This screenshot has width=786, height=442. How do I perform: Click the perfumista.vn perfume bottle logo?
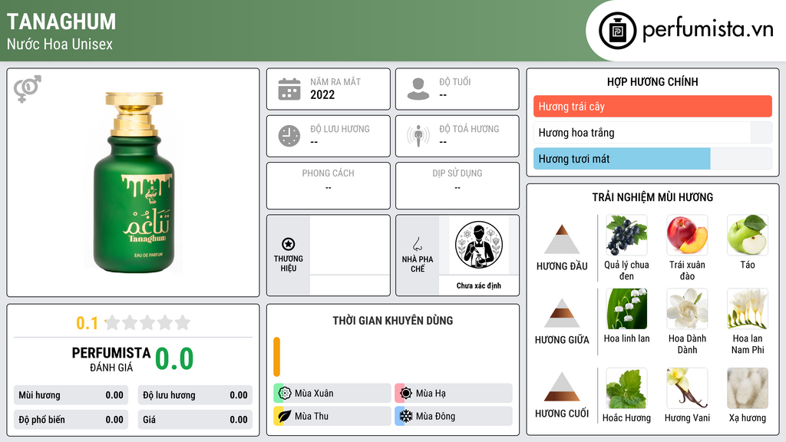coord(618,31)
